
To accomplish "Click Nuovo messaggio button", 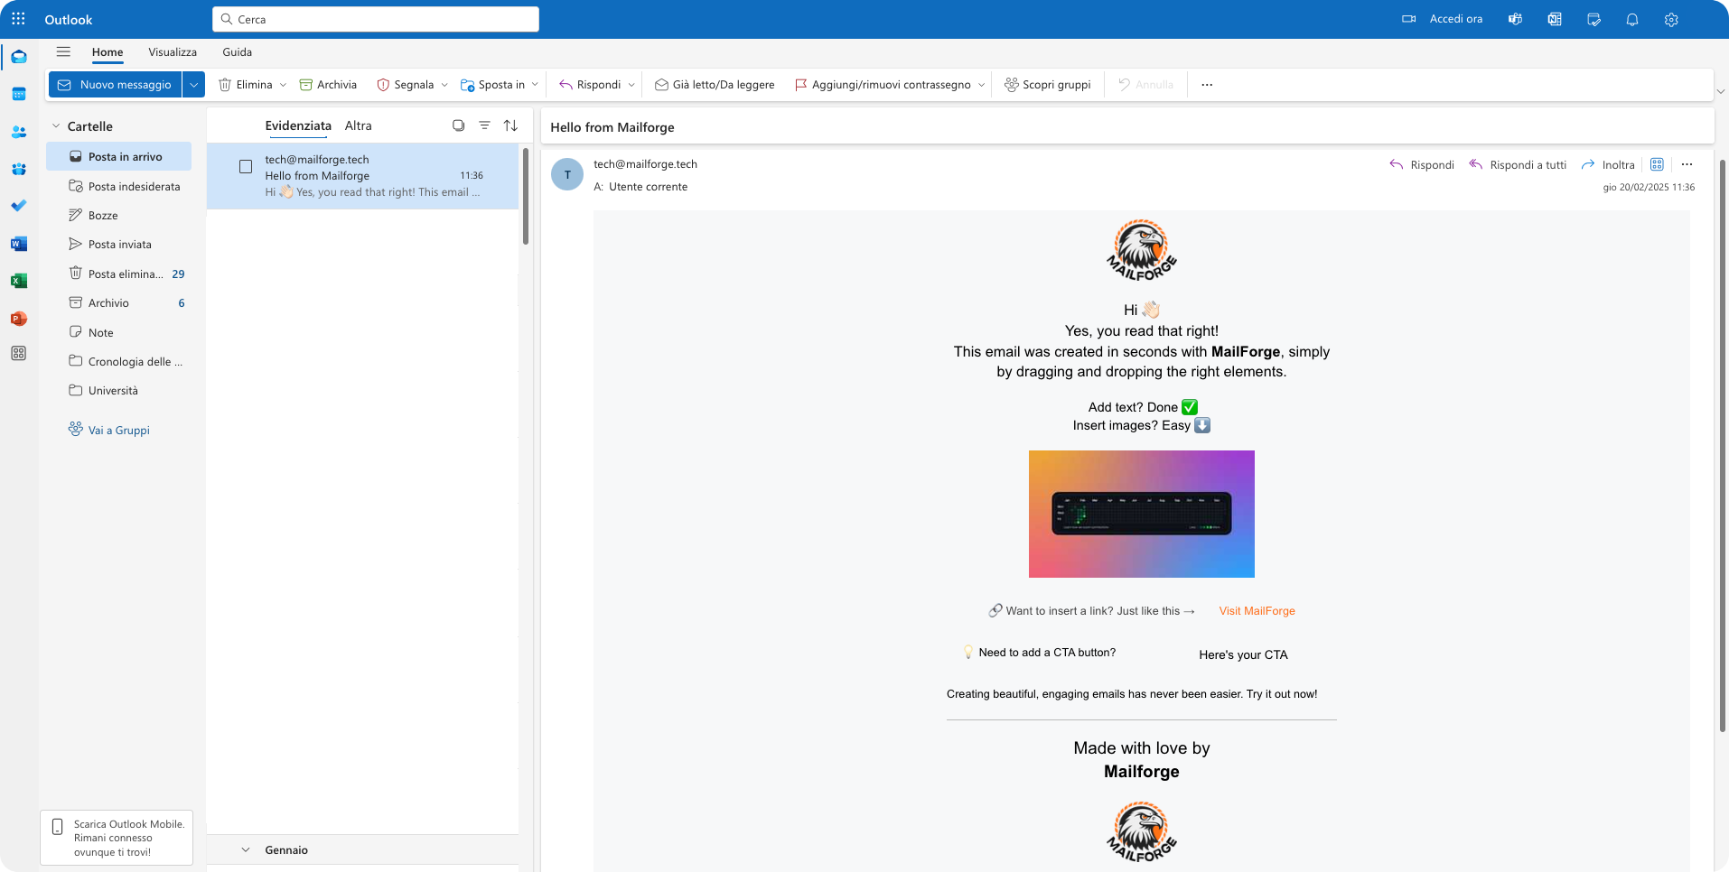I will point(115,85).
